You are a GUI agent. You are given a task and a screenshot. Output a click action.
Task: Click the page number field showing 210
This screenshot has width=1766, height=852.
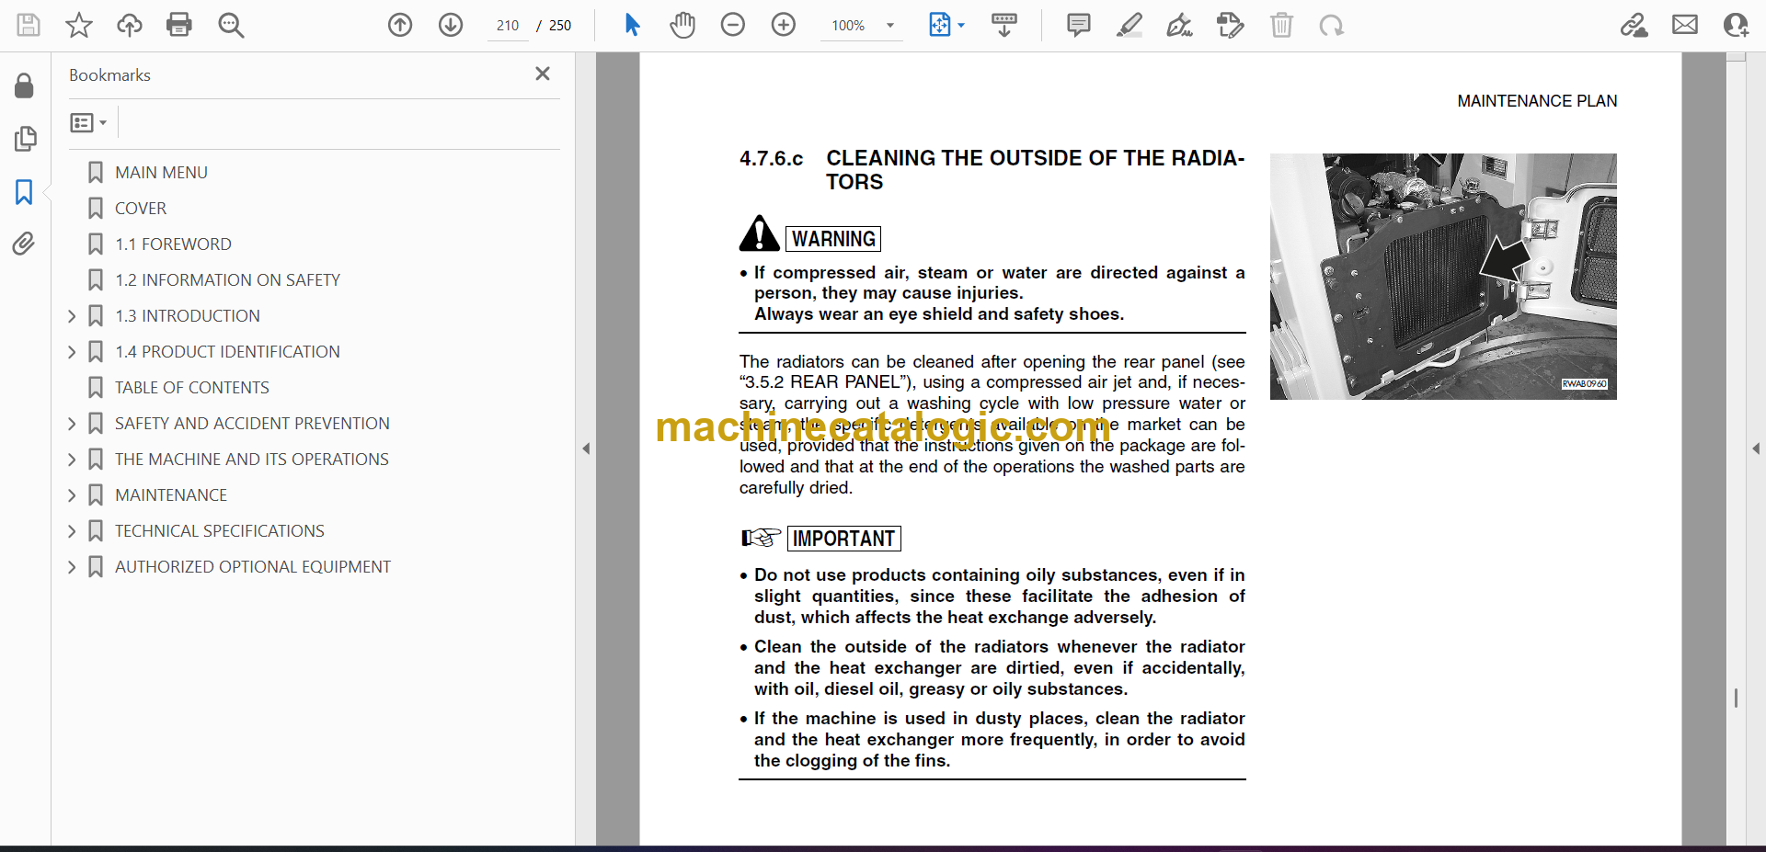click(x=508, y=26)
